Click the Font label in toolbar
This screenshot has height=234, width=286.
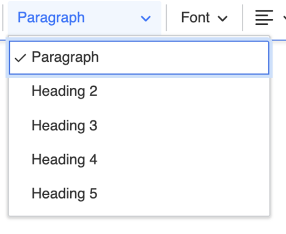click(x=196, y=18)
